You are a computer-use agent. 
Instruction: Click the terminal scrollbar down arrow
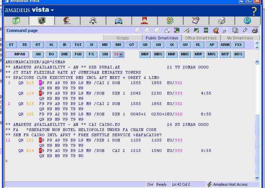tap(257, 178)
